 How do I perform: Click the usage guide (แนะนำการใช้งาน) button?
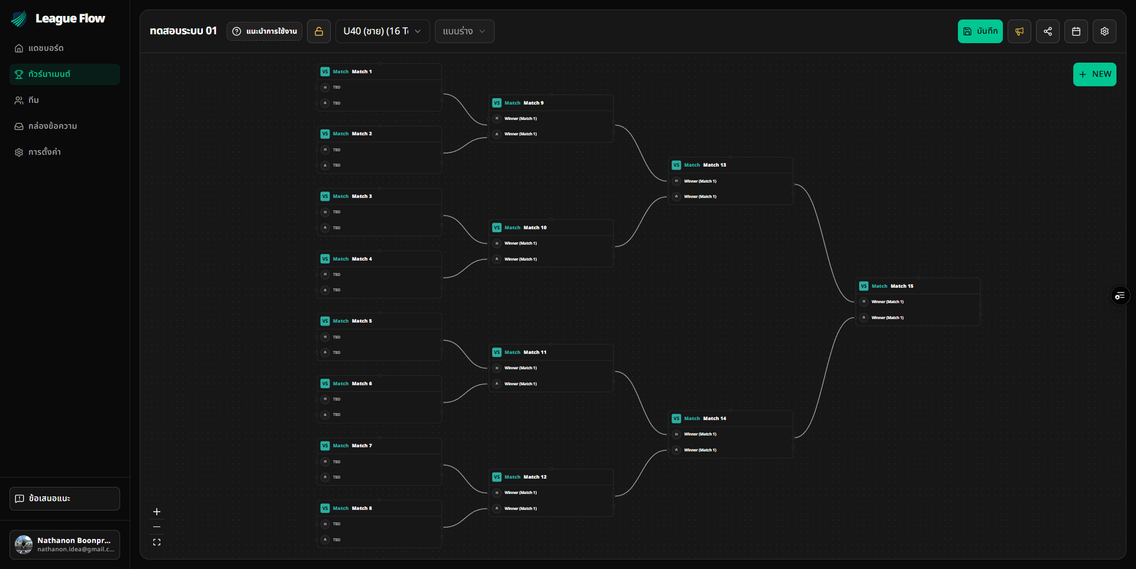point(264,31)
